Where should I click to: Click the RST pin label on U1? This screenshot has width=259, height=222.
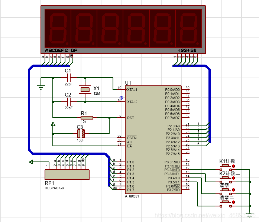coord(130,118)
